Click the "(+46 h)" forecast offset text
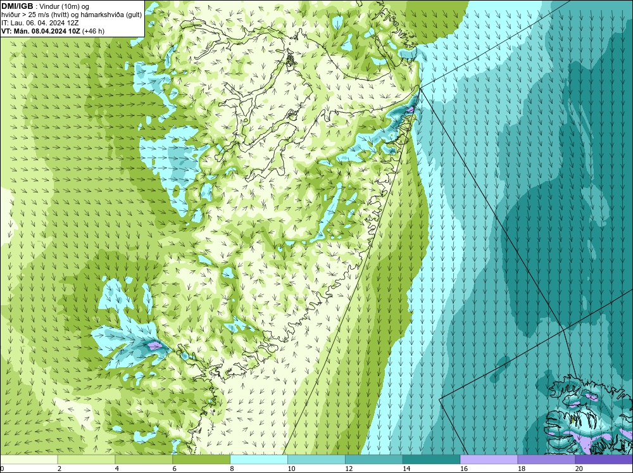Screen dimensions: 633x473 93,31
